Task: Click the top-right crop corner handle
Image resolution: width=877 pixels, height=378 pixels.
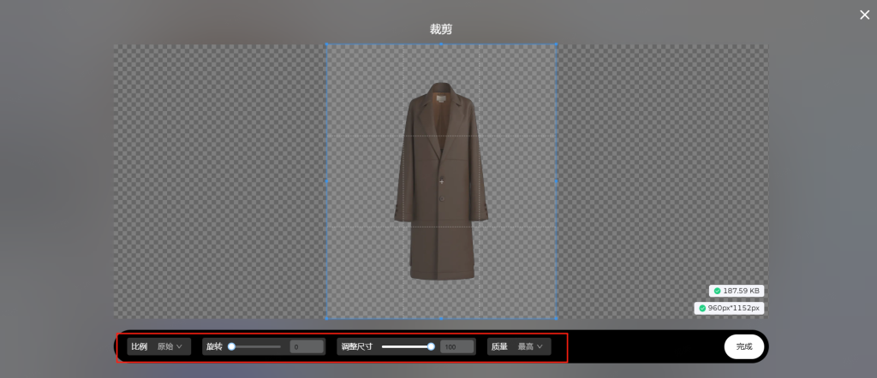Action: coord(556,44)
